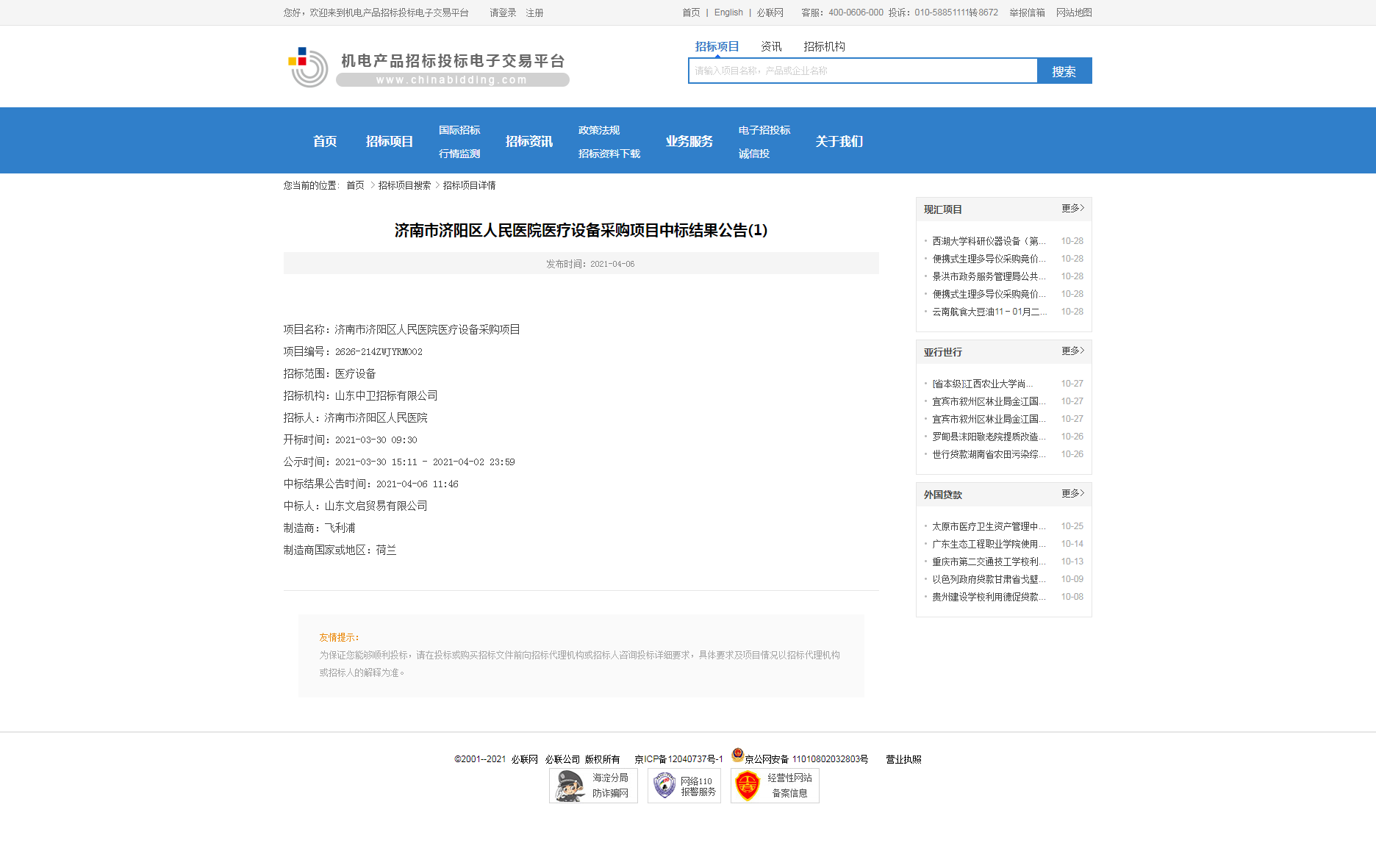Open the 关于我们 menu item
The width and height of the screenshot is (1376, 843).
pyautogui.click(x=839, y=140)
